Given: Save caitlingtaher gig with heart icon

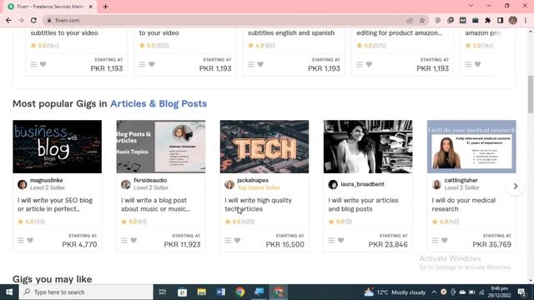Looking at the screenshot, I should pyautogui.click(x=444, y=240).
